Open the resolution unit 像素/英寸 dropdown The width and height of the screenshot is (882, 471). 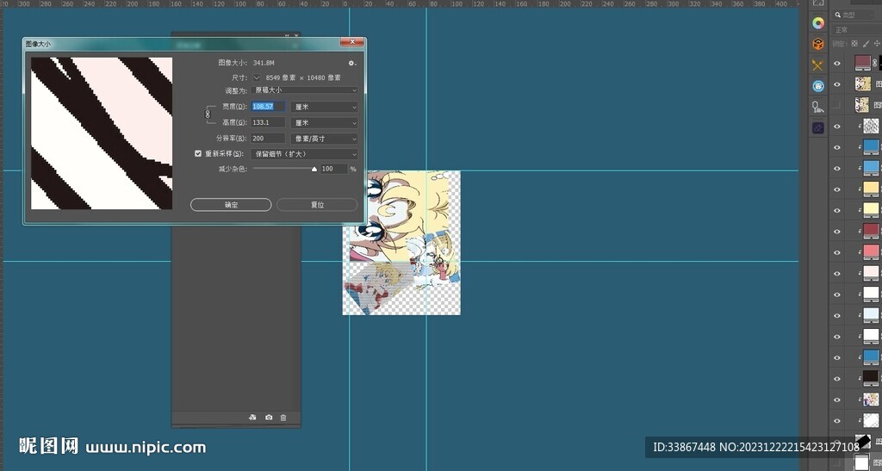325,139
